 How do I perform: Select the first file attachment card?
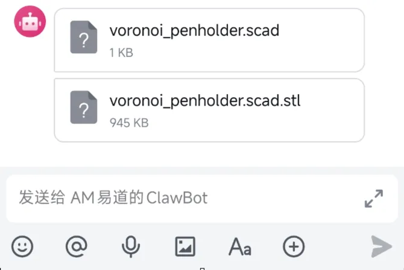pos(209,40)
